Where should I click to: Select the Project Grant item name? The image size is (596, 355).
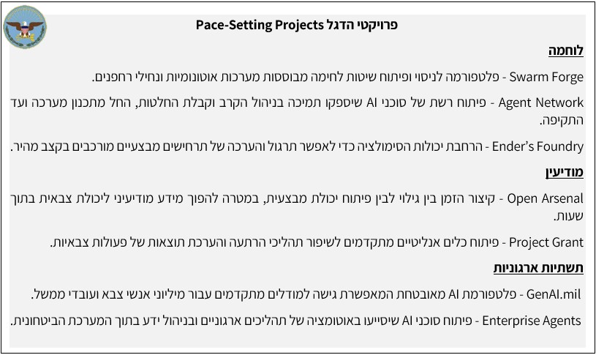coord(546,242)
